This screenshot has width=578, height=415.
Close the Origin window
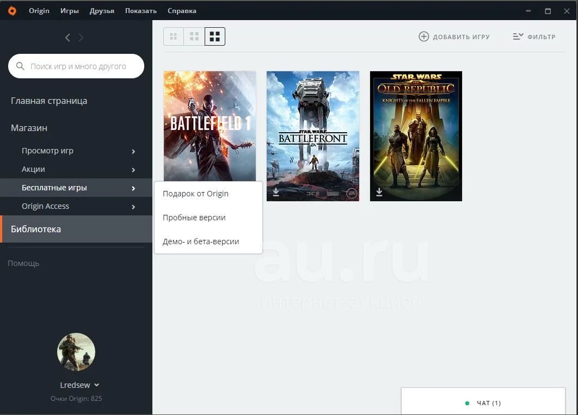click(567, 11)
